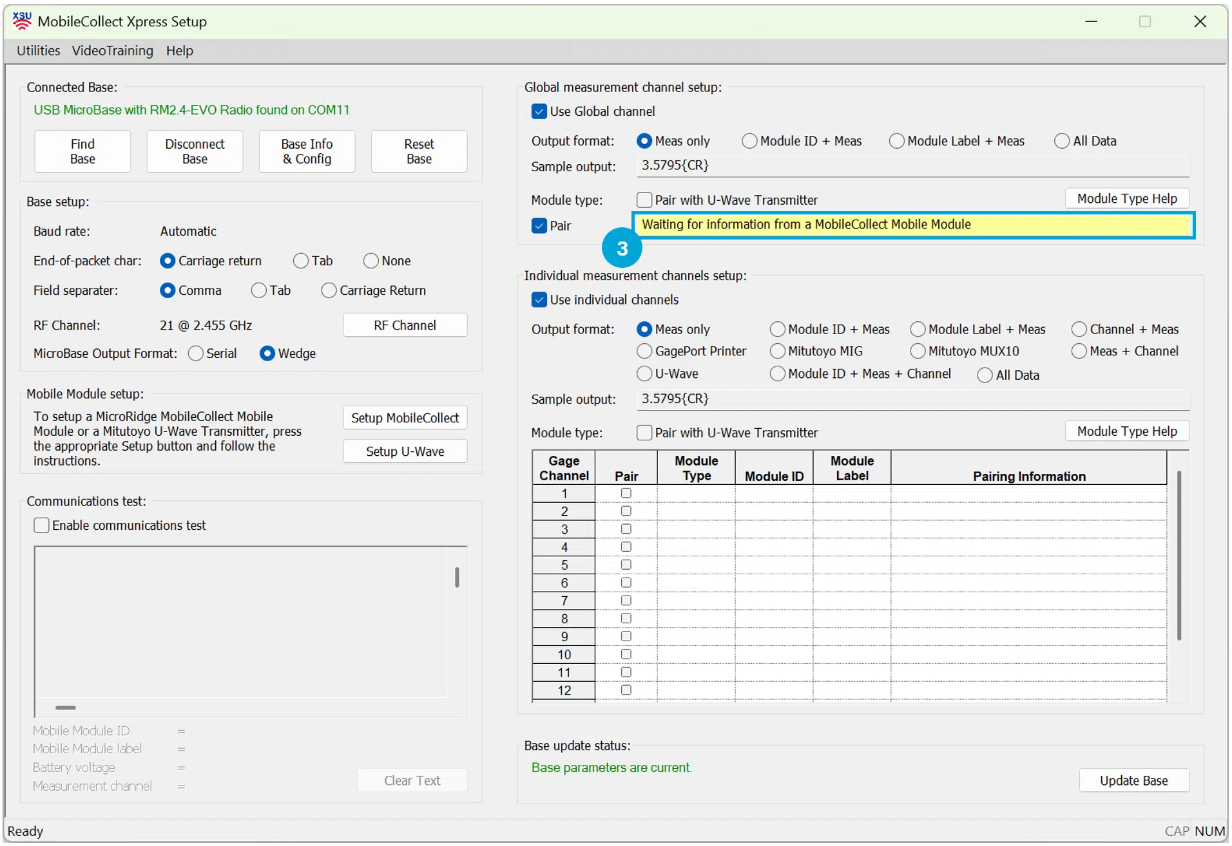
Task: Click the 'Waiting for information' pairing status field
Action: [913, 225]
